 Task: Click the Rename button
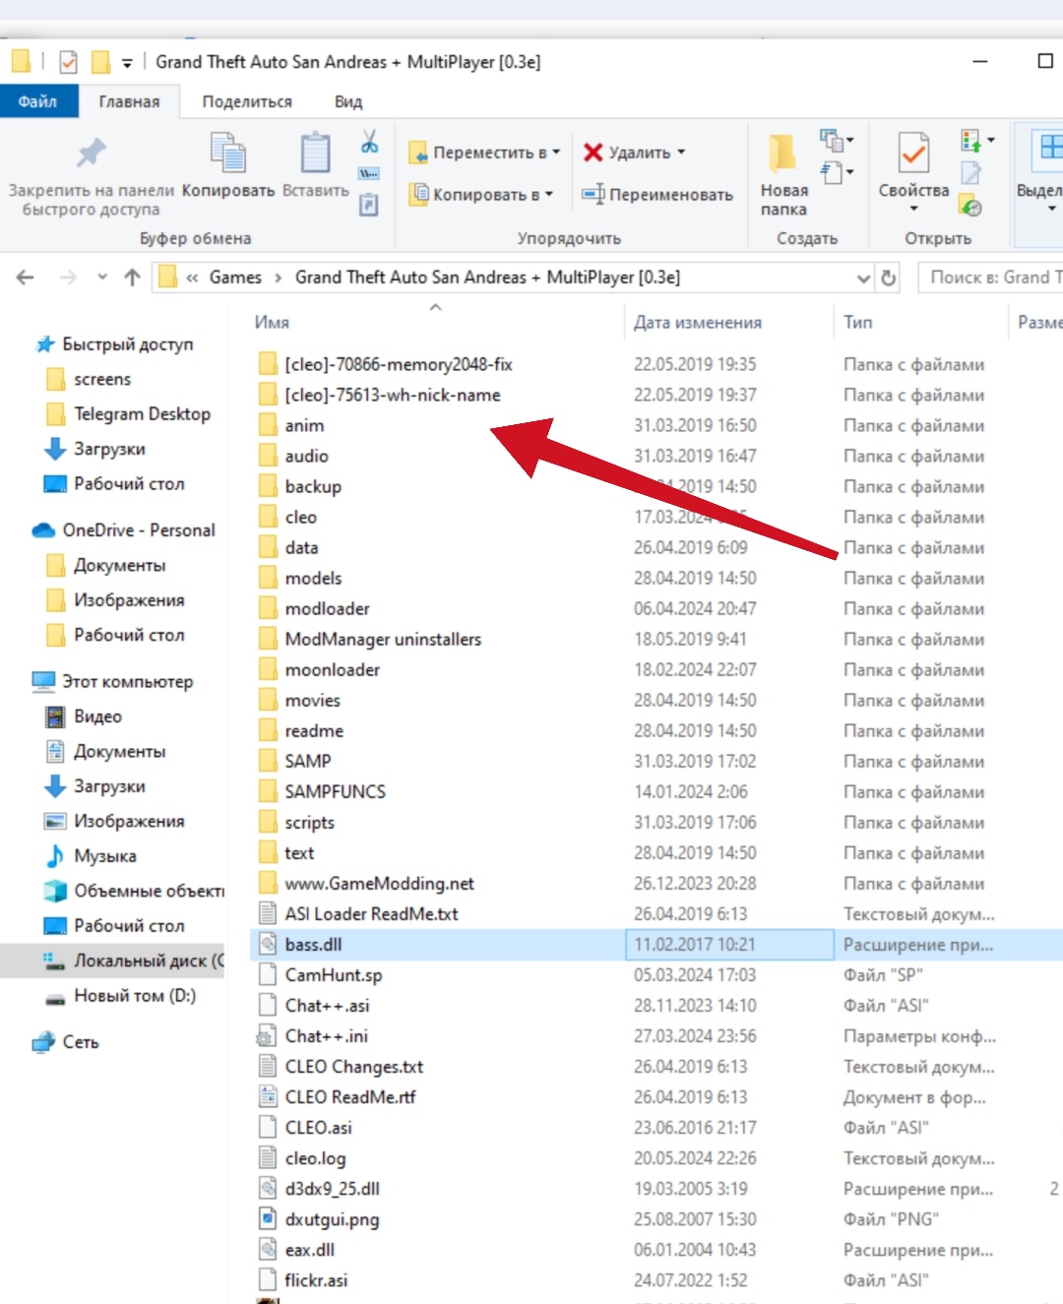point(657,195)
